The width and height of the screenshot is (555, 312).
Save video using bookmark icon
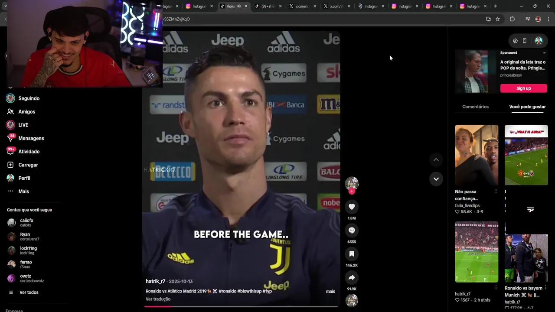352,253
